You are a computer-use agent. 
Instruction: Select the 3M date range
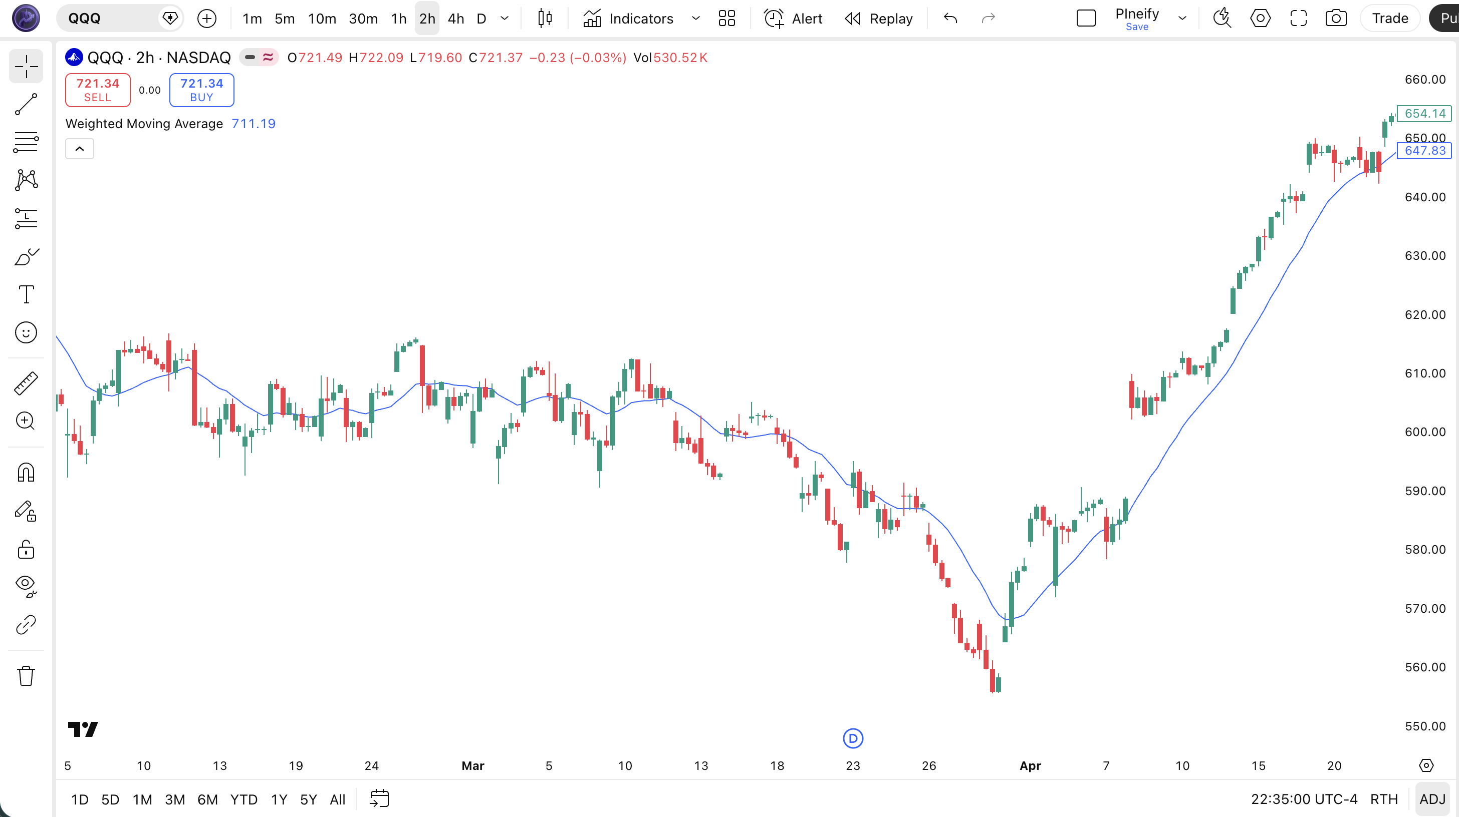tap(174, 799)
